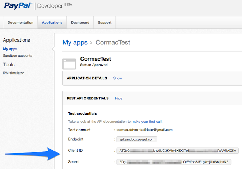The height and width of the screenshot is (169, 242).
Task: Show the Application Details section
Action: 117,78
